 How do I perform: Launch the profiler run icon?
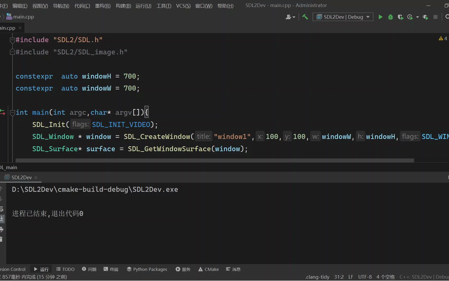click(x=410, y=17)
